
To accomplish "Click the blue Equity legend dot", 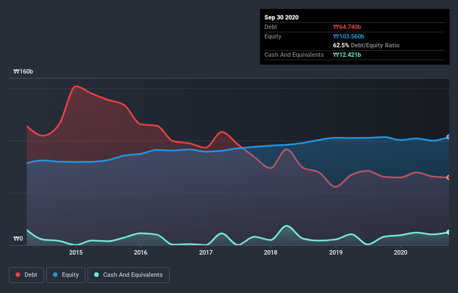I will pos(55,275).
